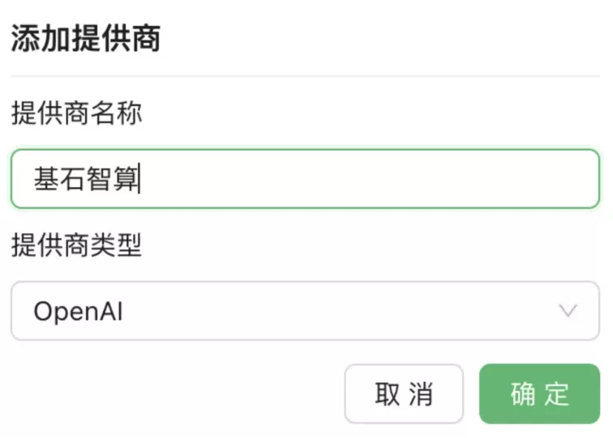Click the down chevron in provider type selector

[x=568, y=311]
